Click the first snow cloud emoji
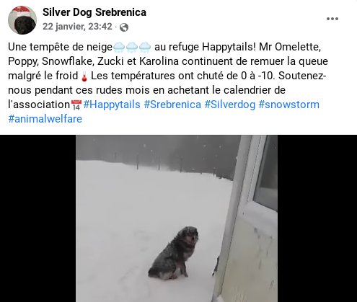 click(x=119, y=48)
